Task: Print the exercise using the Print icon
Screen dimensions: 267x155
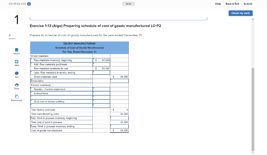Action: pyautogui.click(x=16, y=86)
